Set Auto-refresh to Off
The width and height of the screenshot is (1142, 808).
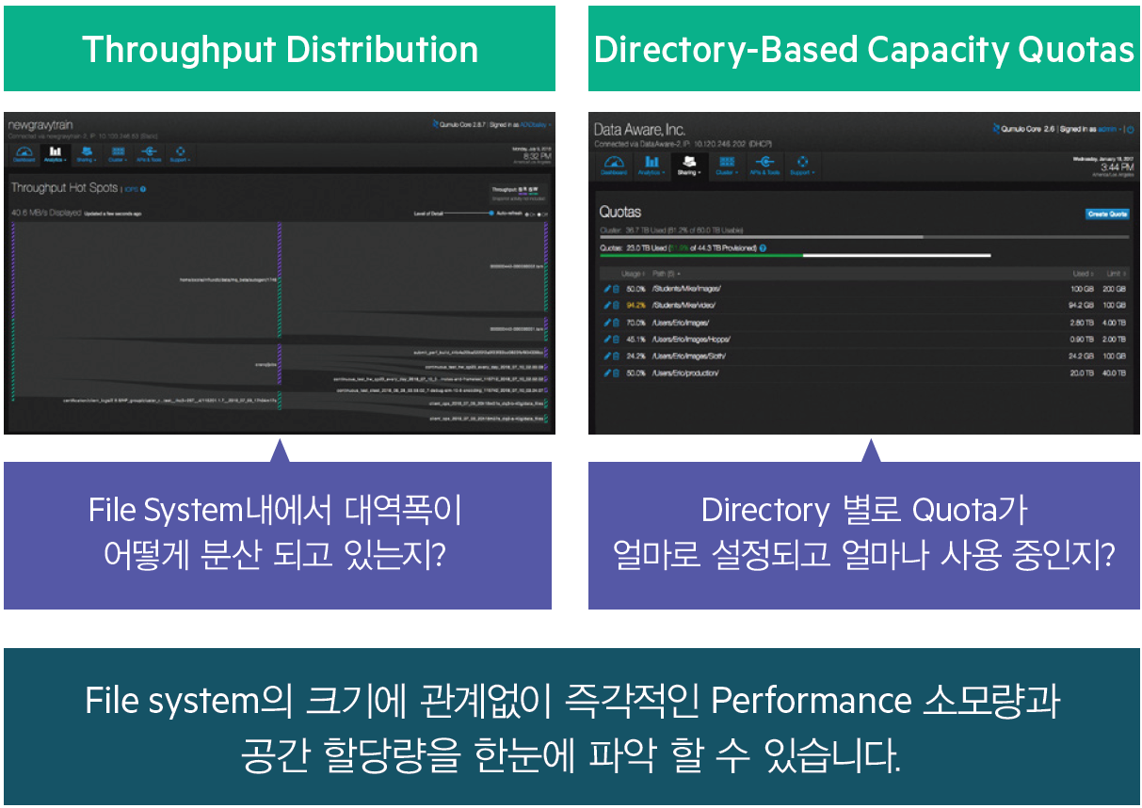(x=541, y=214)
